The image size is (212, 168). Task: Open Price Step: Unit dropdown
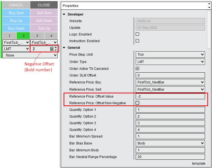coord(170,55)
